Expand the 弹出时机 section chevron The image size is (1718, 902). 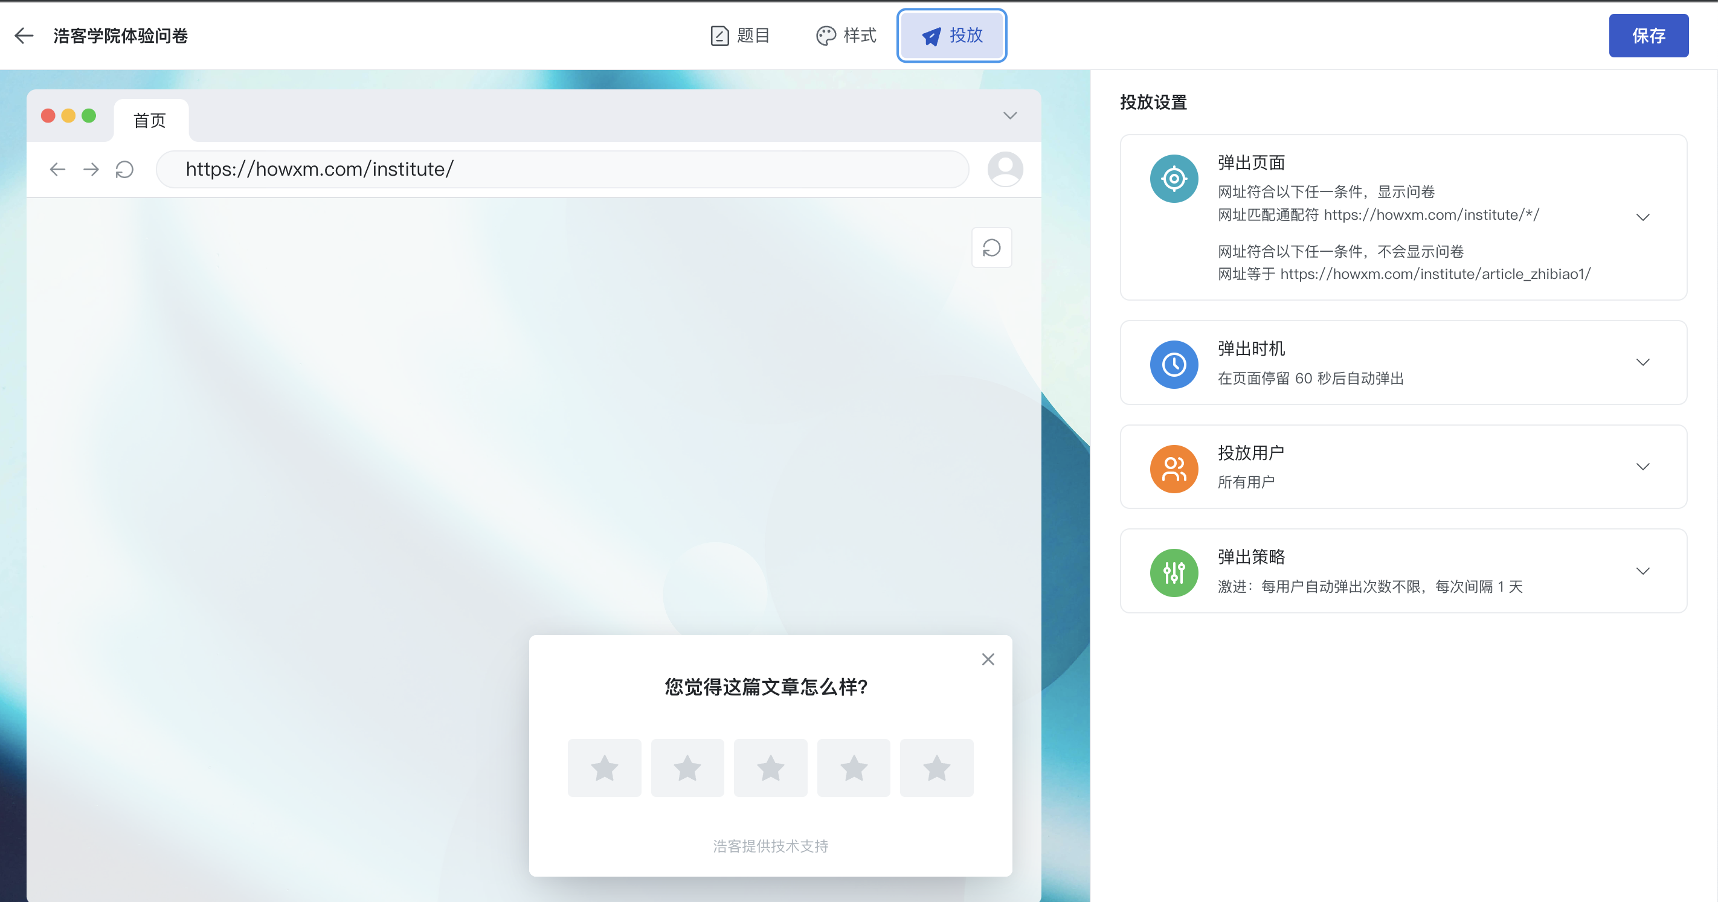(x=1642, y=363)
